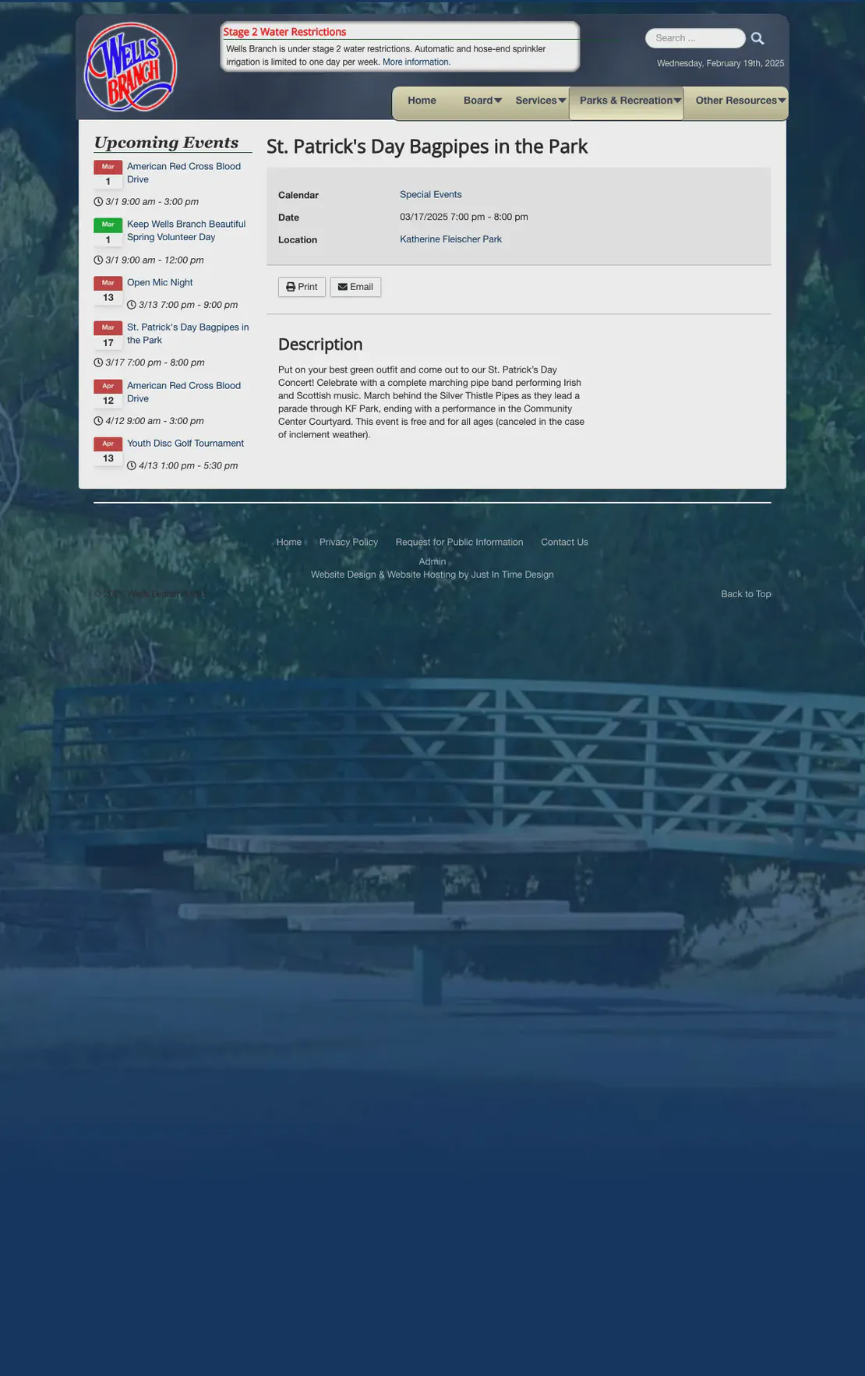
Task: Click the April 13 calendar date icon
Action: click(x=108, y=451)
